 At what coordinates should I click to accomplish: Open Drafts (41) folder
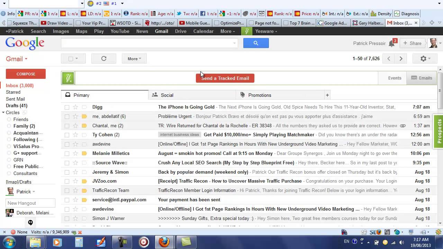click(17, 106)
